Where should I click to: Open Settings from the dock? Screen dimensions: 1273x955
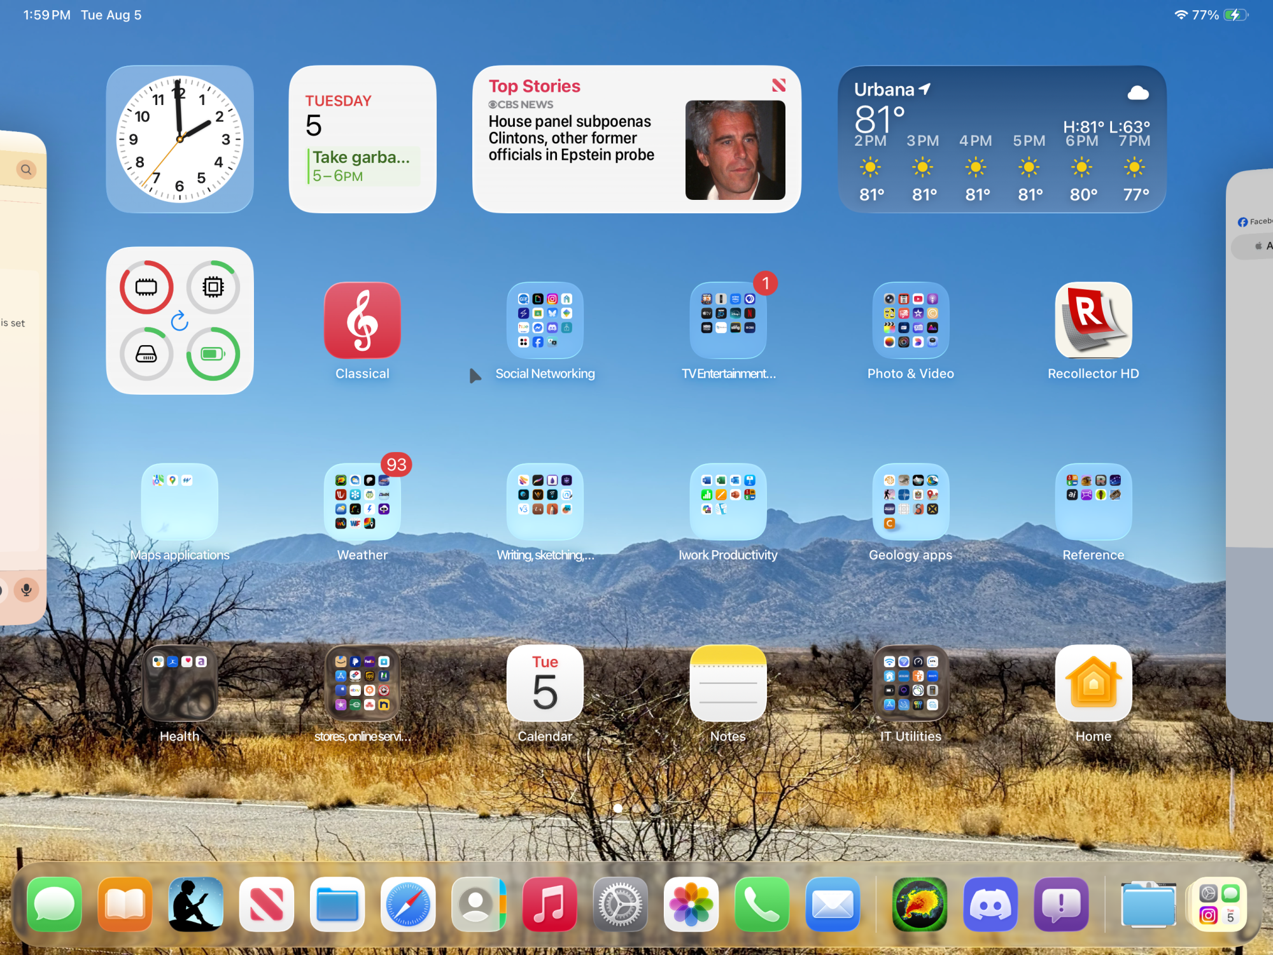click(620, 904)
